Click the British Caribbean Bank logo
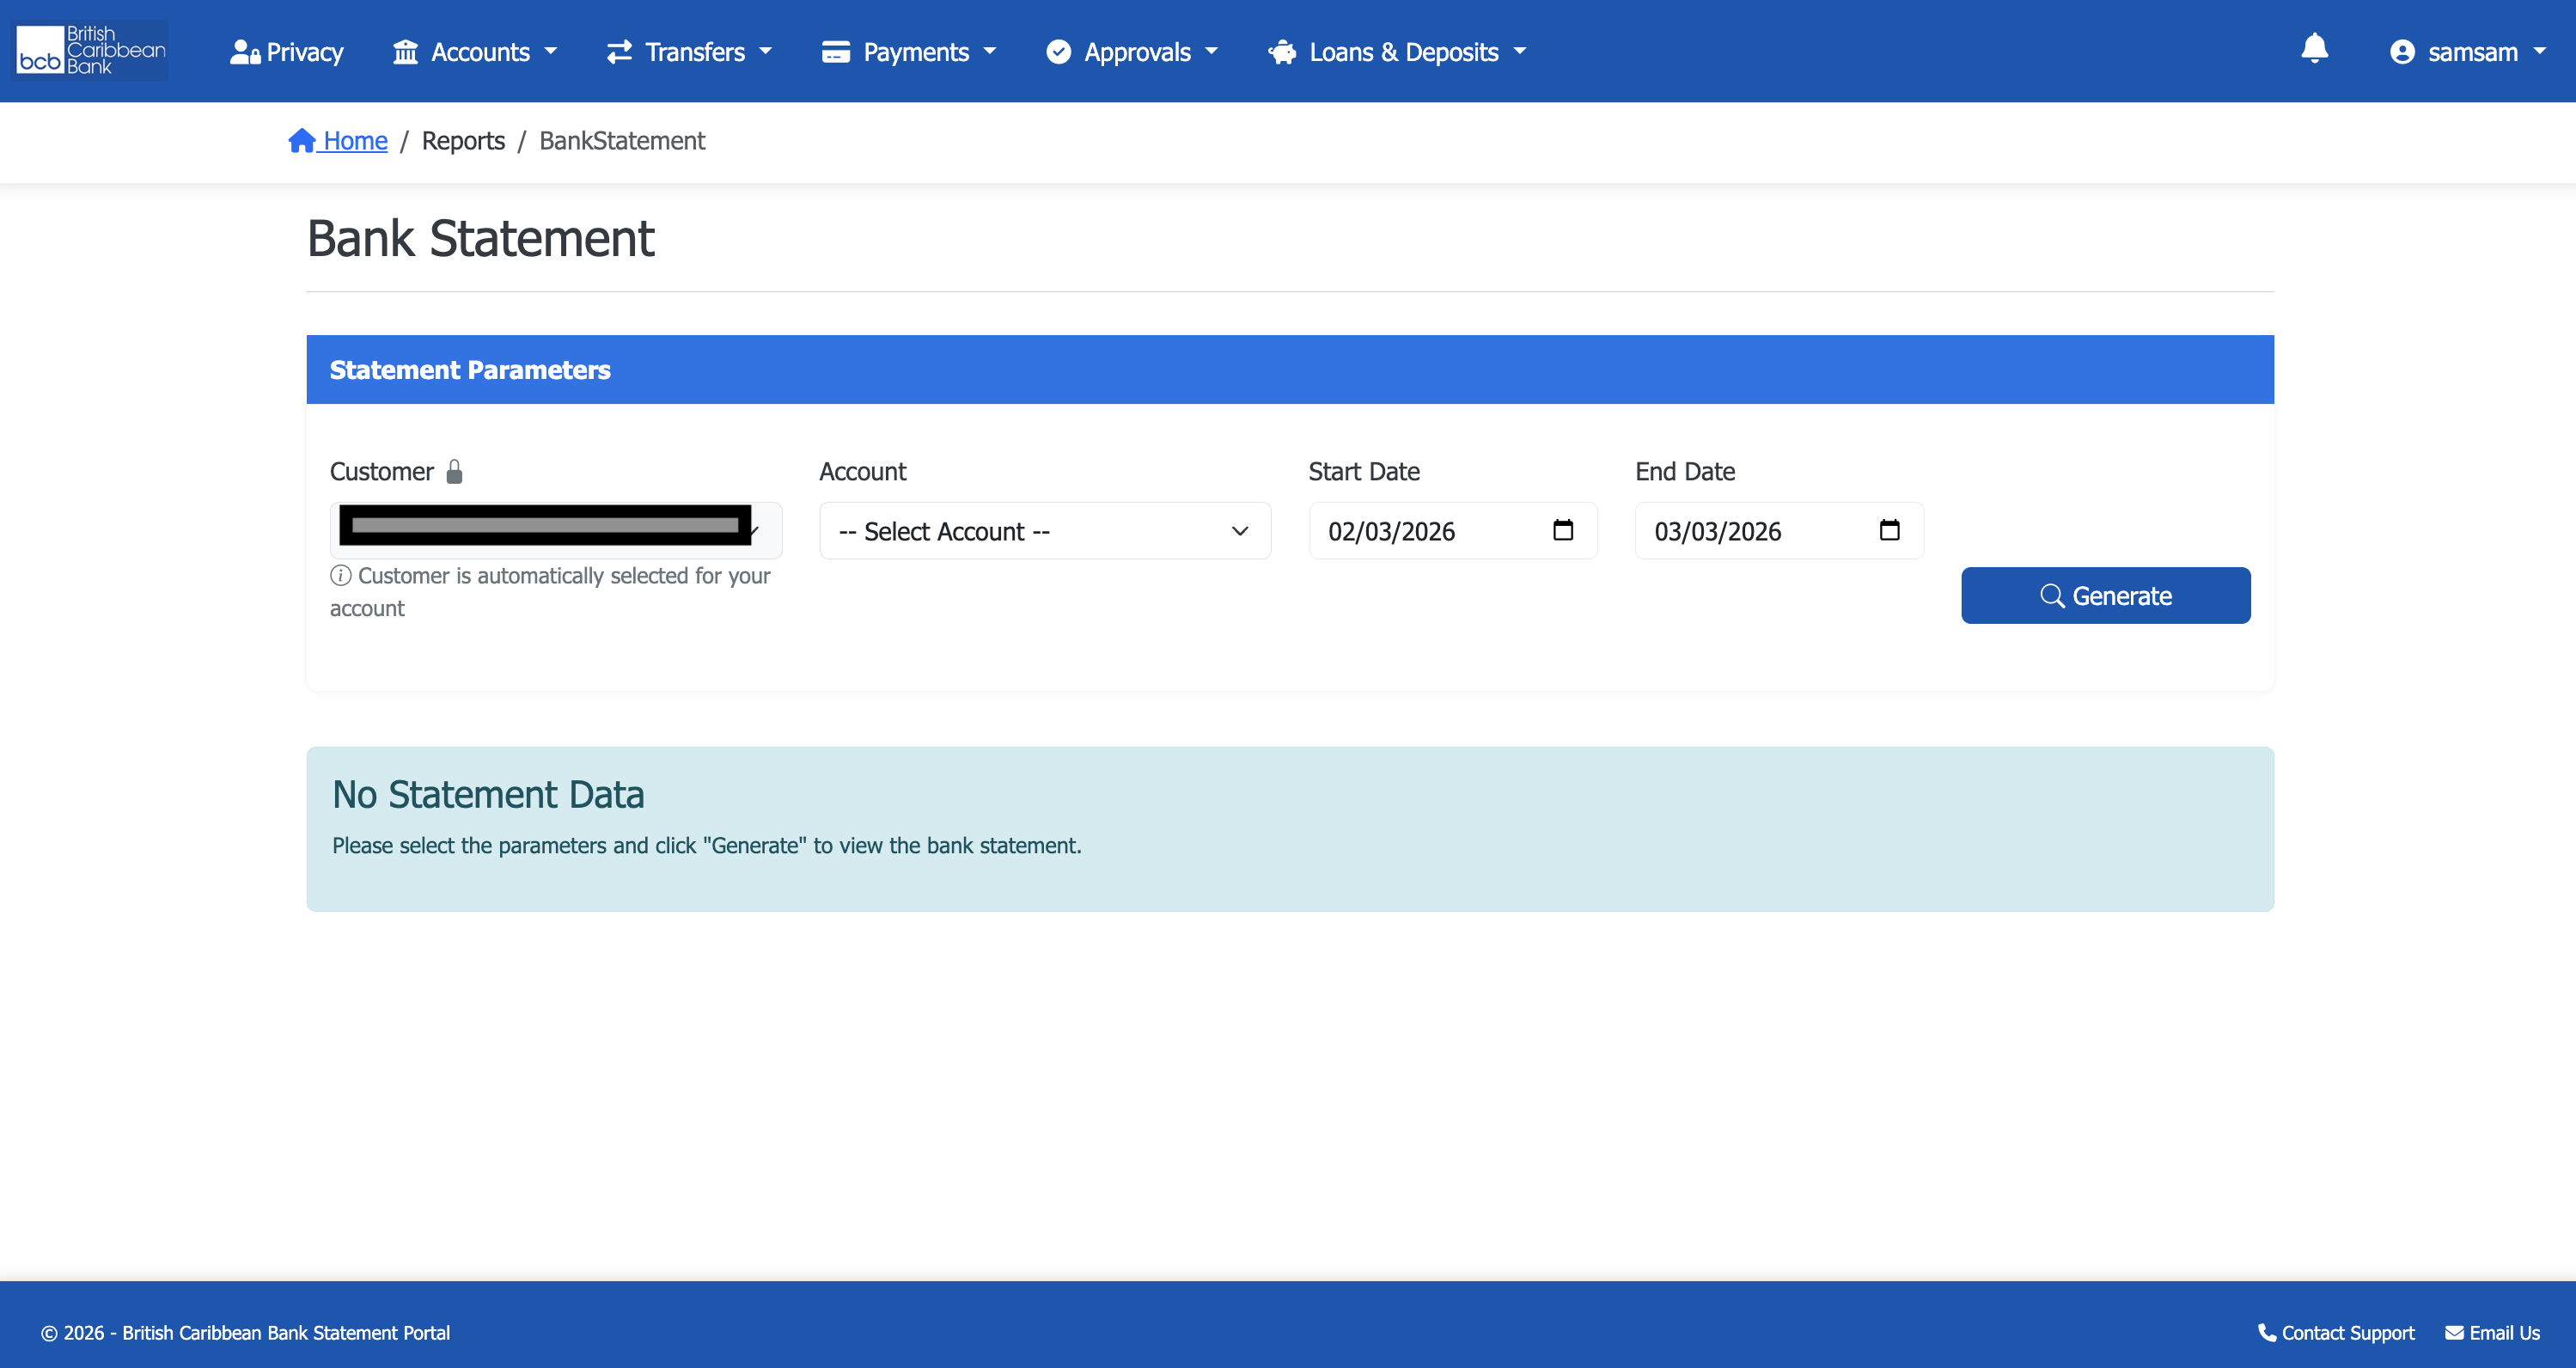The image size is (2576, 1368). 92,51
